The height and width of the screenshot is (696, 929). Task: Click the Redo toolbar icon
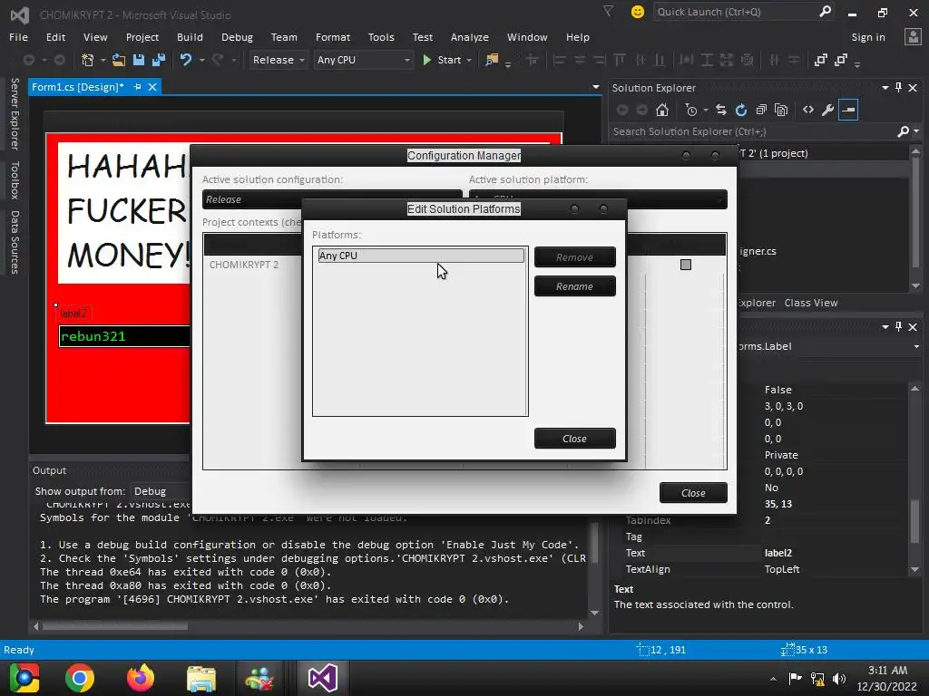pos(218,60)
